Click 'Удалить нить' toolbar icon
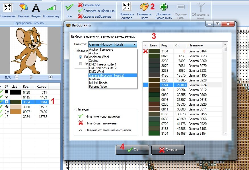Screen dimensions: 249x170 point(180,7)
